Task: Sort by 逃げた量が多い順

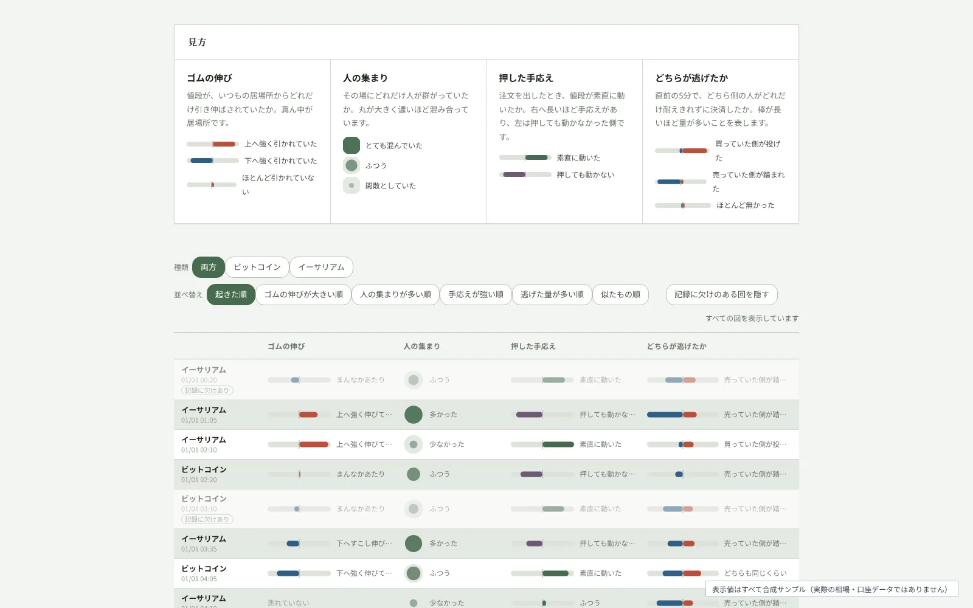Action: [552, 294]
